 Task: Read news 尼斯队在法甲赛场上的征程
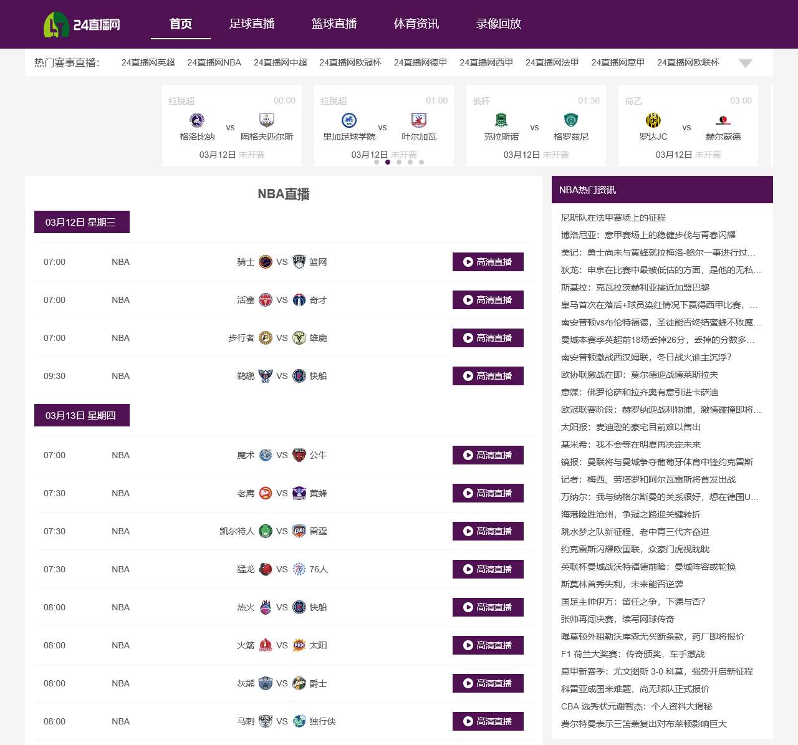click(x=613, y=218)
